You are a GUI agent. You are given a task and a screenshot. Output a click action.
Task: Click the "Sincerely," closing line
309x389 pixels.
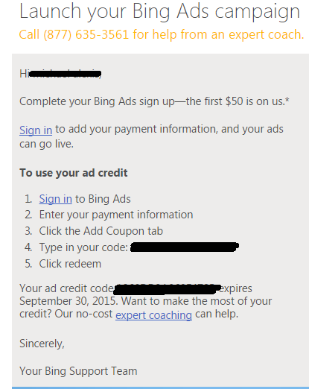click(42, 344)
